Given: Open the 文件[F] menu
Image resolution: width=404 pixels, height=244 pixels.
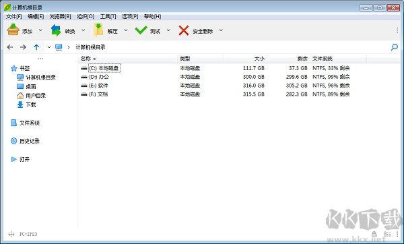Looking at the screenshot, I should [14, 16].
